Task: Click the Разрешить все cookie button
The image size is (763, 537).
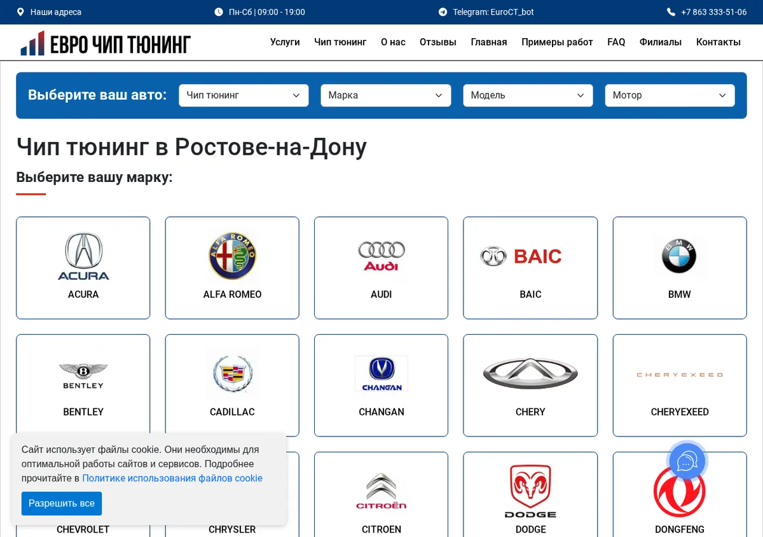Action: pyautogui.click(x=62, y=503)
